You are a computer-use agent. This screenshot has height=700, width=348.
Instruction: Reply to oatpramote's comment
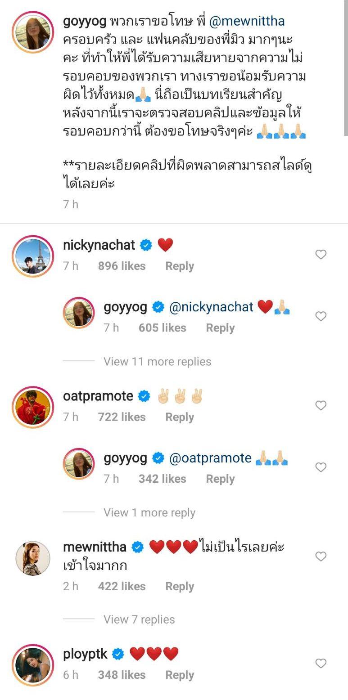pyautogui.click(x=180, y=417)
